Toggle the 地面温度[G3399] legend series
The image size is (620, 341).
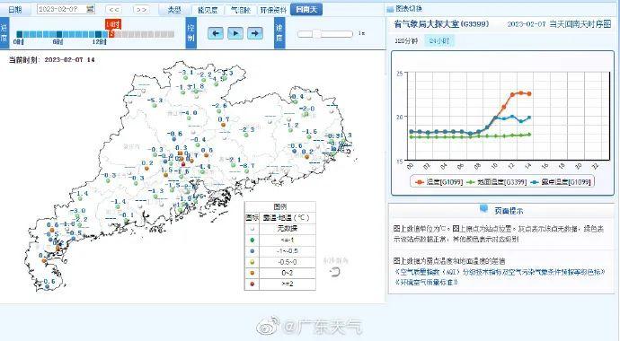click(x=497, y=182)
